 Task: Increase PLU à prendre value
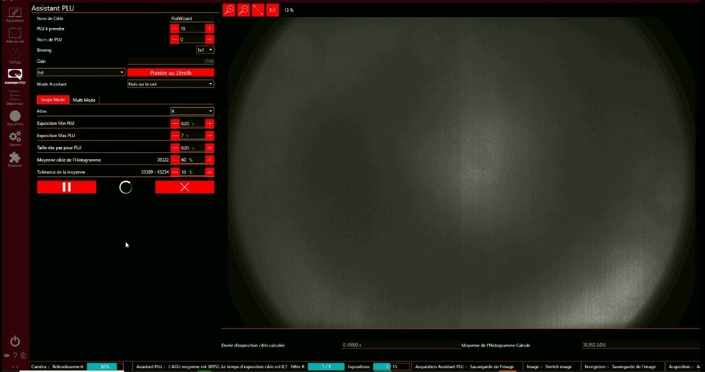(209, 28)
